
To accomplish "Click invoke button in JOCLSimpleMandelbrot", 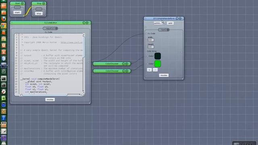I will [164, 75].
